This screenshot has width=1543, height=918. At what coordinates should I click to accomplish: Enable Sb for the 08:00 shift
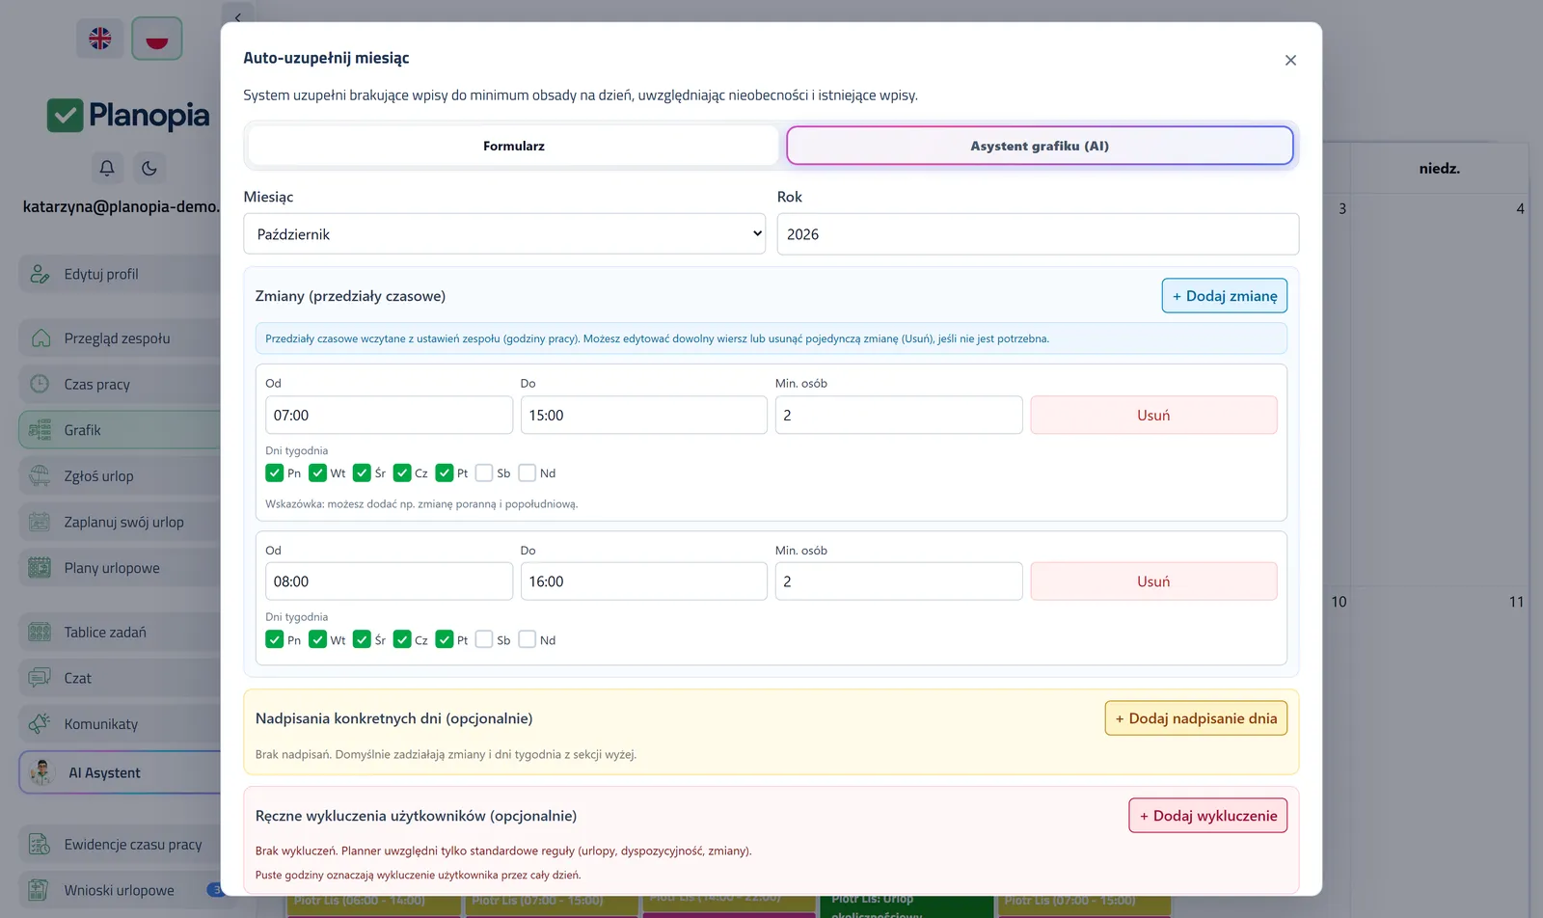point(484,639)
